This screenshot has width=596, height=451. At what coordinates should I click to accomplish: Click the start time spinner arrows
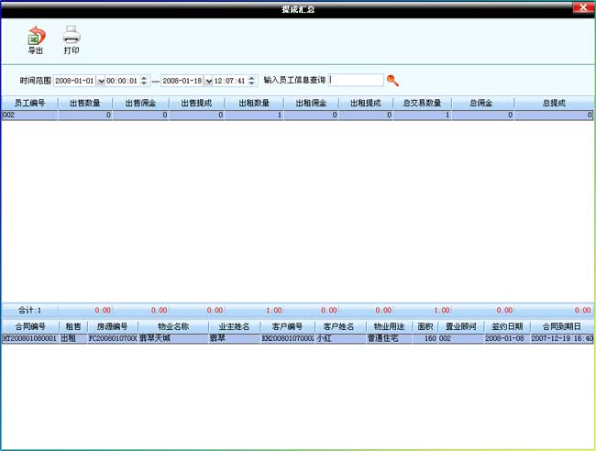click(144, 81)
